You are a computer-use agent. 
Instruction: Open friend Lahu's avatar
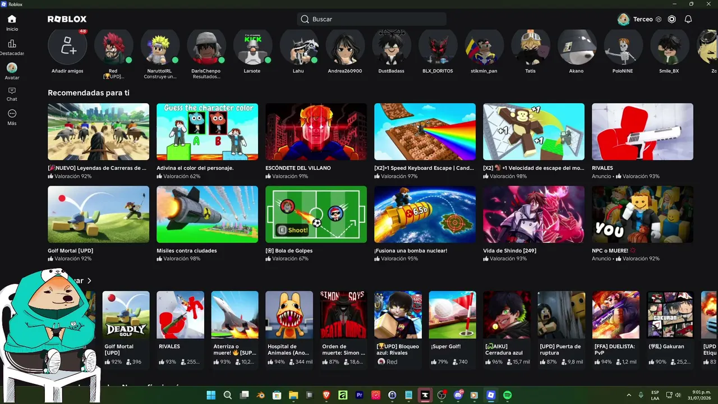pos(298,46)
